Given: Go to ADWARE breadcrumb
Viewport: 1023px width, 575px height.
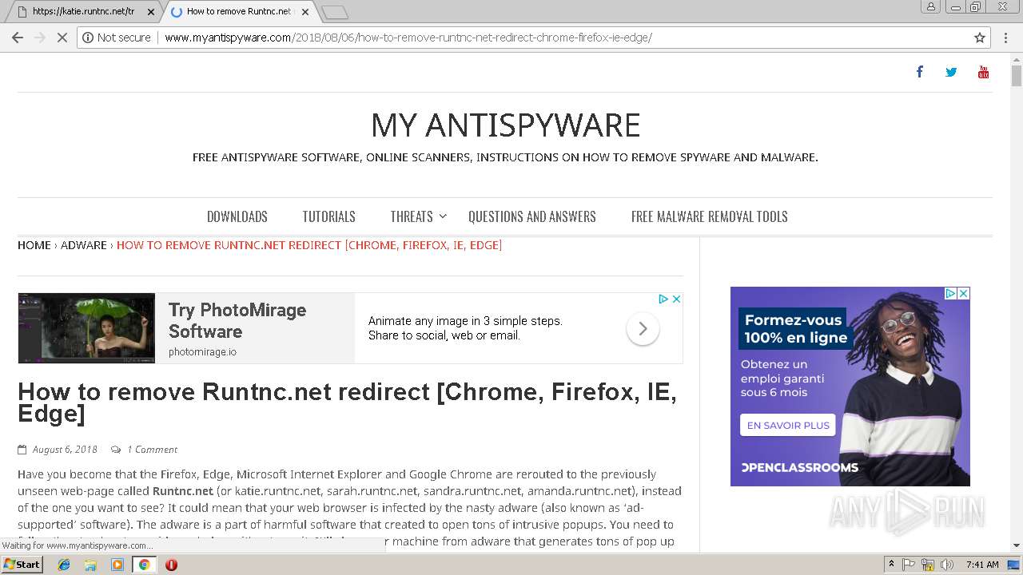Looking at the screenshot, I should [x=84, y=245].
